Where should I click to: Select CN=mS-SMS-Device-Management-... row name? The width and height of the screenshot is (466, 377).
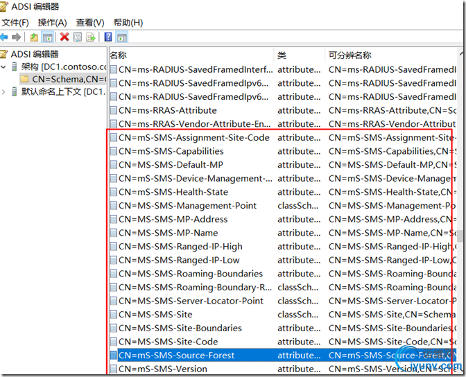[196, 179]
